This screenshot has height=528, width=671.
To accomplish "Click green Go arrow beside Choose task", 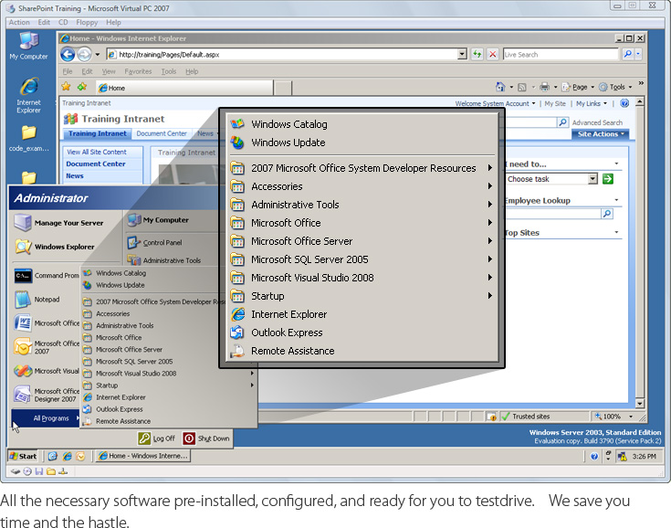I will 608,178.
